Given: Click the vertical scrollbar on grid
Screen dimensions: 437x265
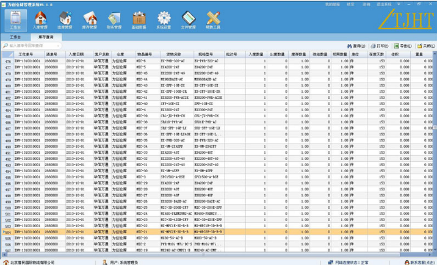Looking at the screenshot, I should [x=435, y=128].
